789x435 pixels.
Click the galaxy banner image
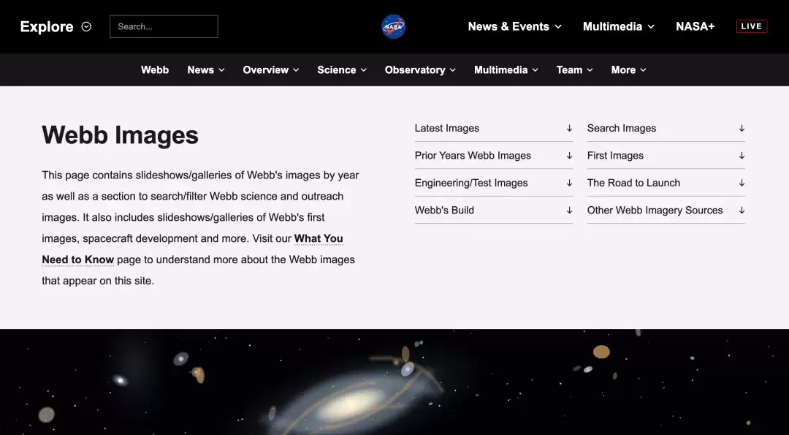(x=394, y=382)
